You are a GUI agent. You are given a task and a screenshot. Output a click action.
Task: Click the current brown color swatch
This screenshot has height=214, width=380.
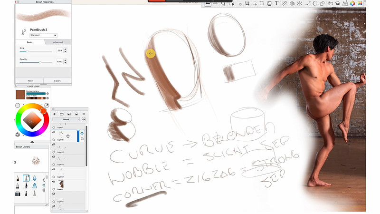(x=20, y=95)
